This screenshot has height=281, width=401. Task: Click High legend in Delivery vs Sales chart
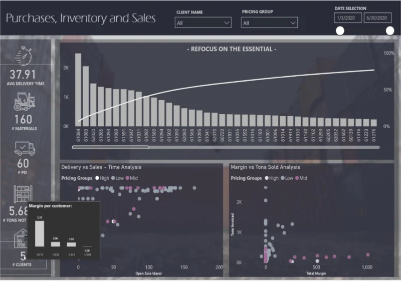coord(102,178)
